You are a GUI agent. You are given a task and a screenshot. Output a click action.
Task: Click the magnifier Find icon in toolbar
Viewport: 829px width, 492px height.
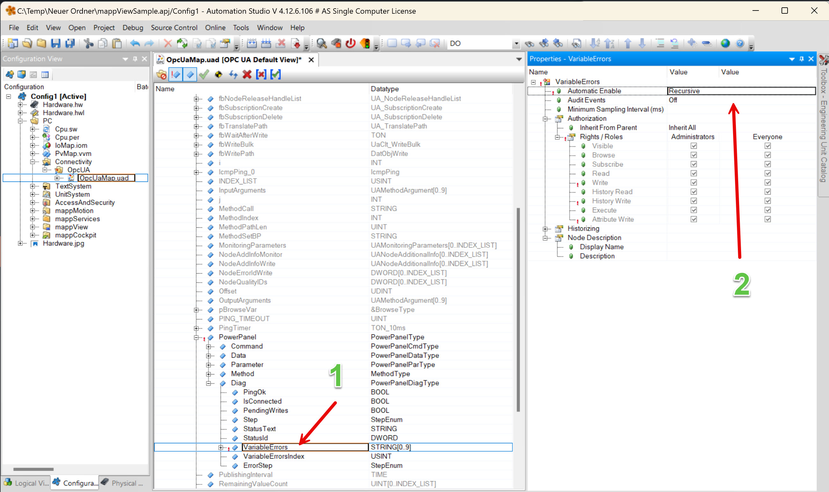tap(322, 43)
